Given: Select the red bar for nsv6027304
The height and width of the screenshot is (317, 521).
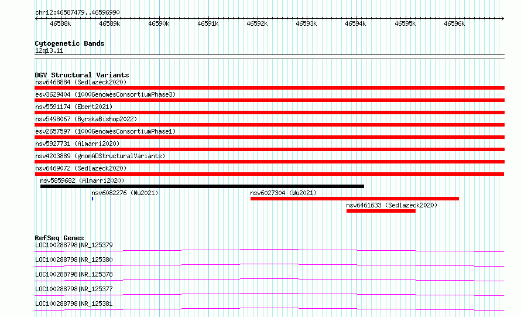Looking at the screenshot, I should [355, 199].
